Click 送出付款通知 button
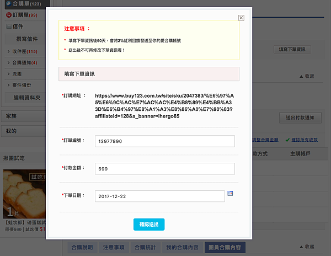 tap(300, 118)
